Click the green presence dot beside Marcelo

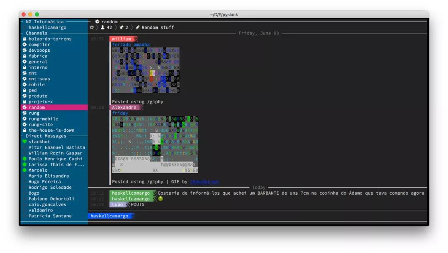coord(24,170)
